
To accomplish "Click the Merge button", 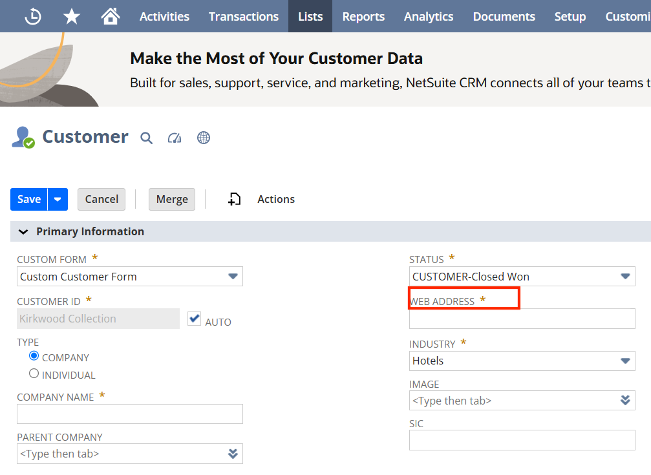I will pos(172,199).
